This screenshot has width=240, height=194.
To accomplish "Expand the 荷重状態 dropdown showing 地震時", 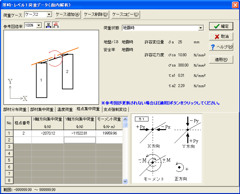I will [x=200, y=28].
